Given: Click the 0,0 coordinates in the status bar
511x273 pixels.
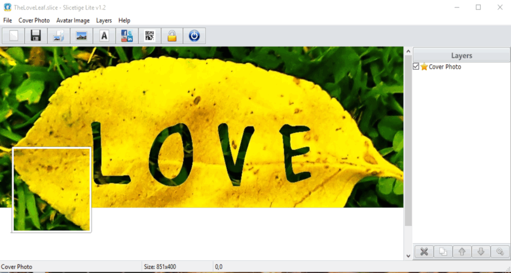Looking at the screenshot, I should 219,267.
